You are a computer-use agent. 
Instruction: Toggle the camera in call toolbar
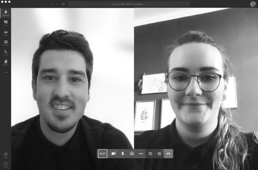113,154
